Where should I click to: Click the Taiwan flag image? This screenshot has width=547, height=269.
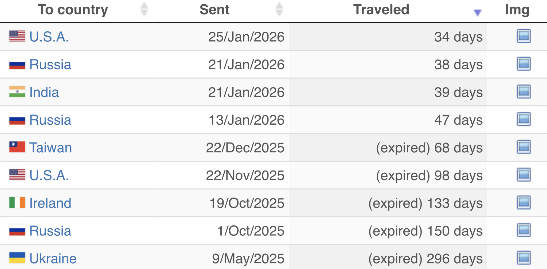coord(17,147)
